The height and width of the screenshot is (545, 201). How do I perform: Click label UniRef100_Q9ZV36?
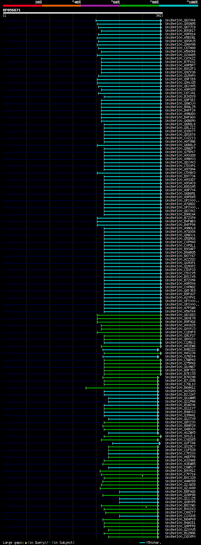(x=180, y=72)
